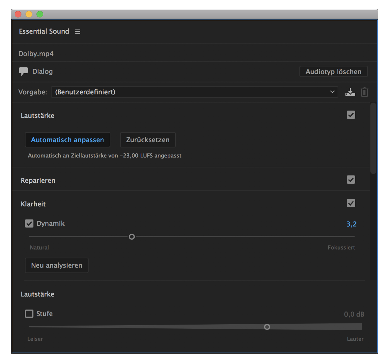Click the Essential Sound panel tab title
This screenshot has width=388, height=363.
(x=44, y=31)
